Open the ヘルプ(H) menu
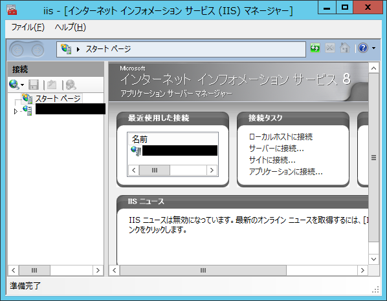387x301 pixels. pos(71,27)
